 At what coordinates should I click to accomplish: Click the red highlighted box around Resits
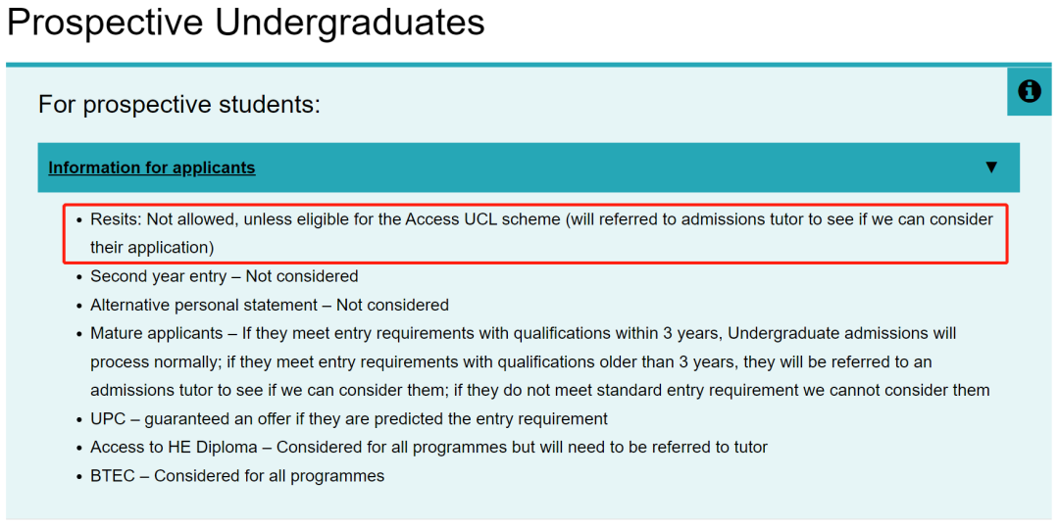(x=535, y=233)
